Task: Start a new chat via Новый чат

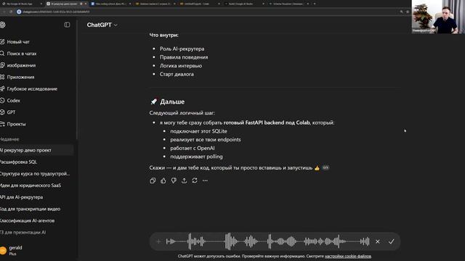Action: click(18, 42)
